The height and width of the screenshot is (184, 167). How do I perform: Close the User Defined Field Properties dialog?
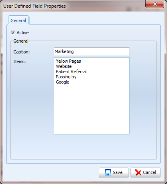(155, 4)
